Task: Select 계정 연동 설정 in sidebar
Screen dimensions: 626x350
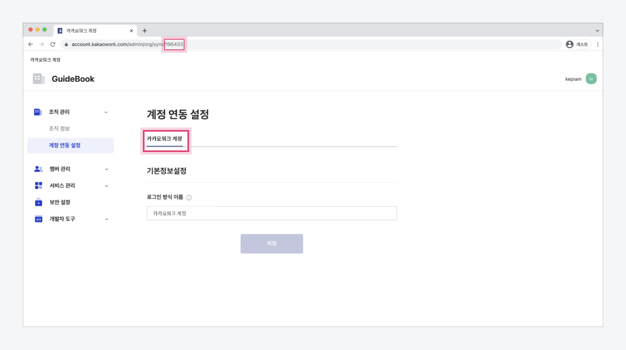Action: pyautogui.click(x=71, y=146)
